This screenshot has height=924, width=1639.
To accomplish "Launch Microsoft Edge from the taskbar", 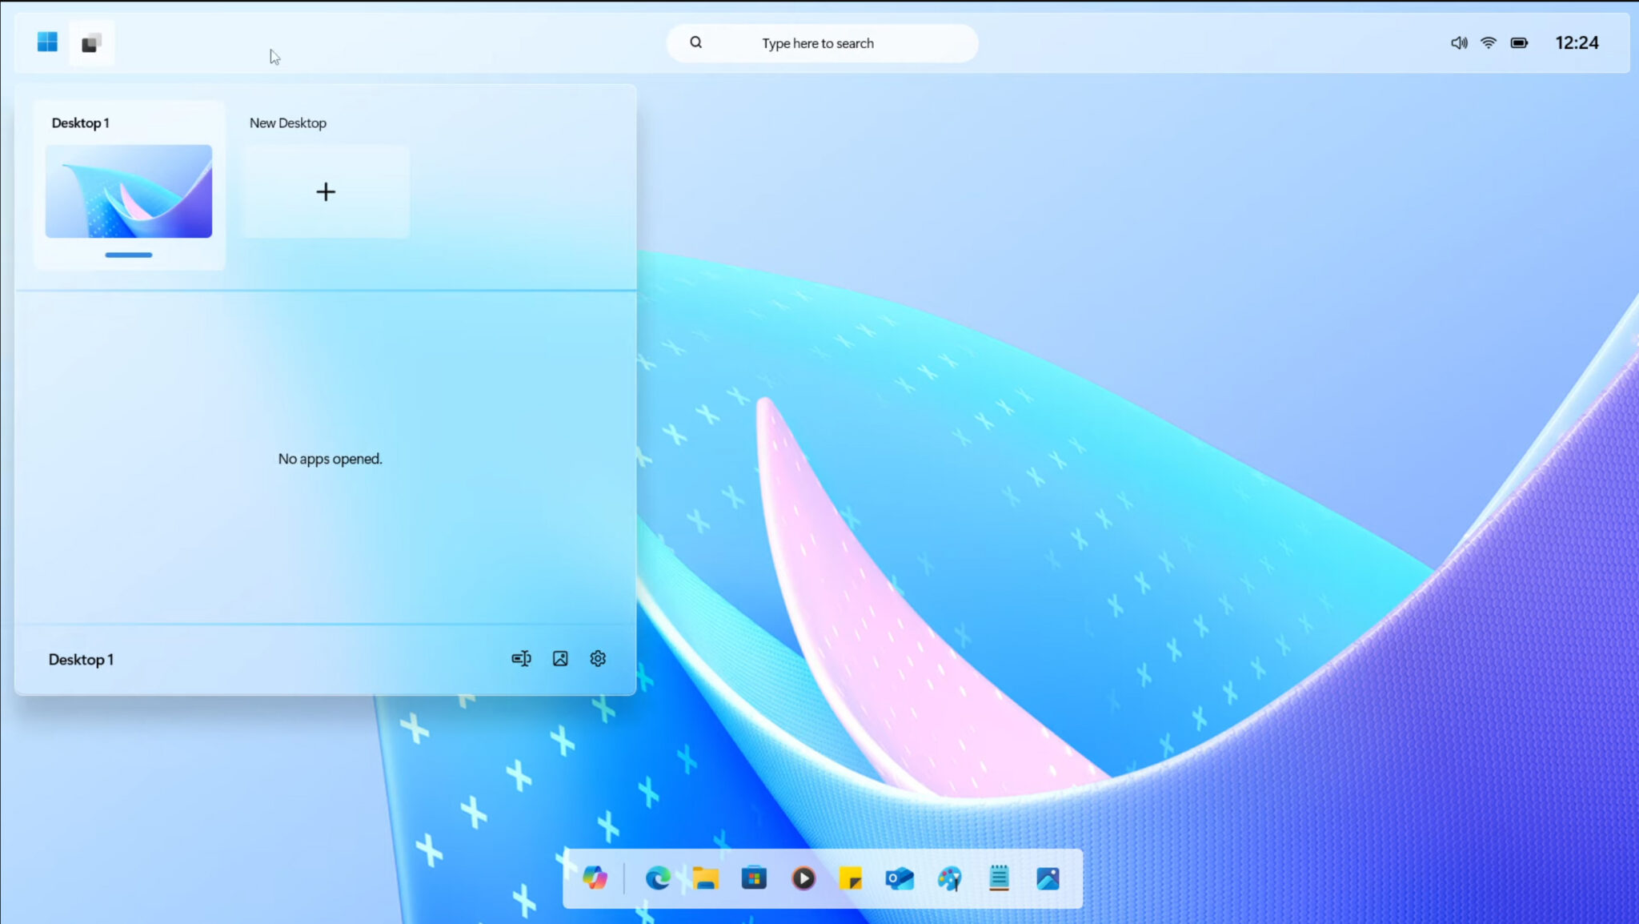I will click(x=657, y=878).
